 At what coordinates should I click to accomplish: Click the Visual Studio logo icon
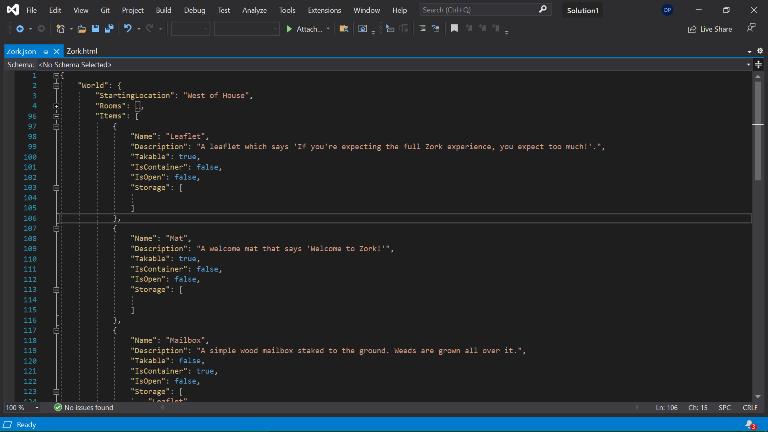[13, 10]
